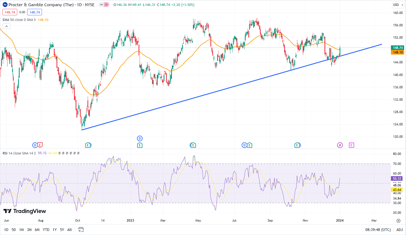Select the 1Y time range
Viewport: 406px width, 235px height.
click(55, 230)
